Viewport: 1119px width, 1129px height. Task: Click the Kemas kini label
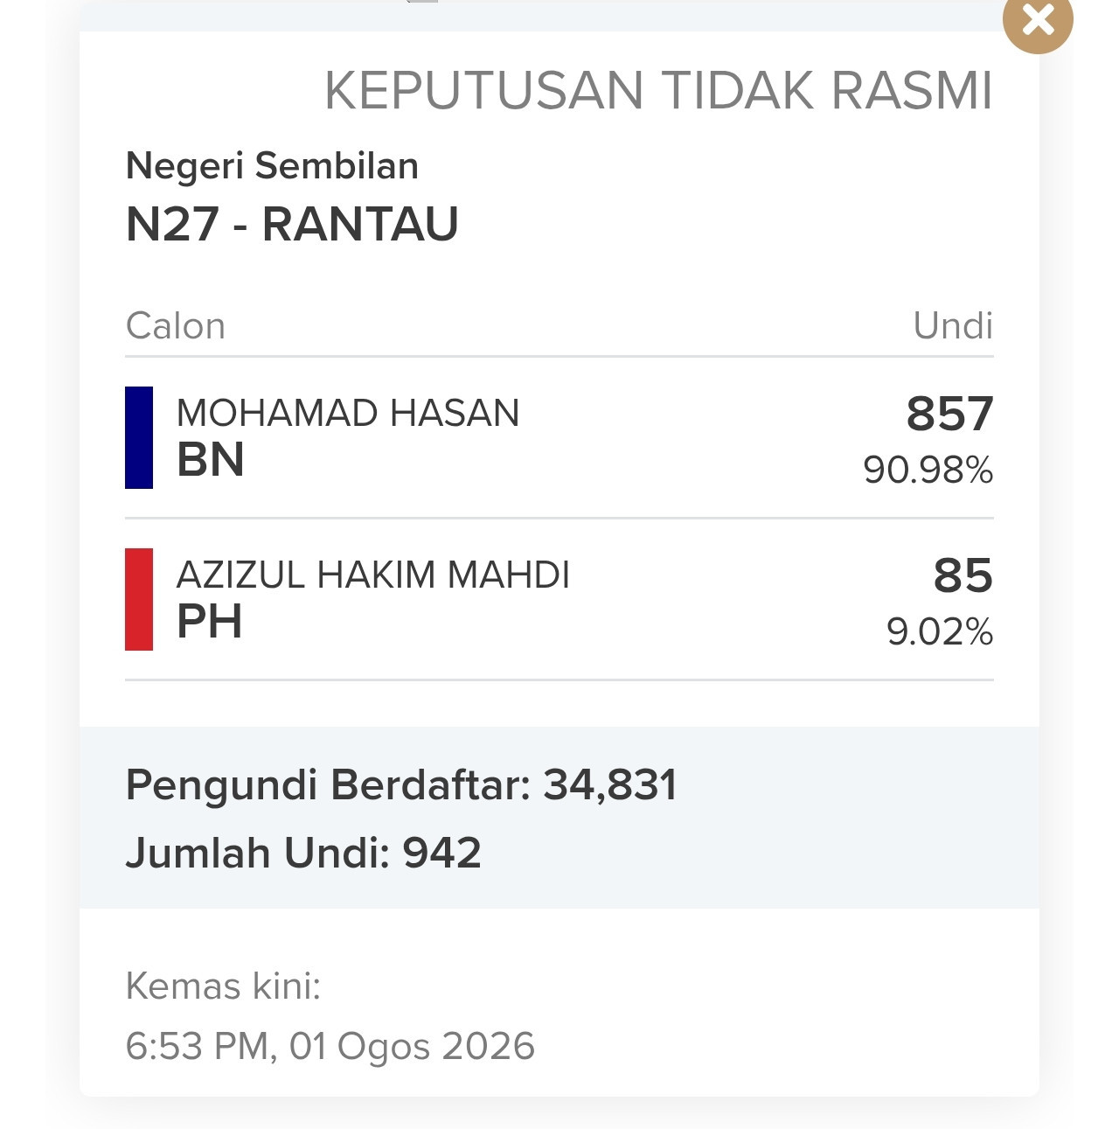(x=224, y=986)
